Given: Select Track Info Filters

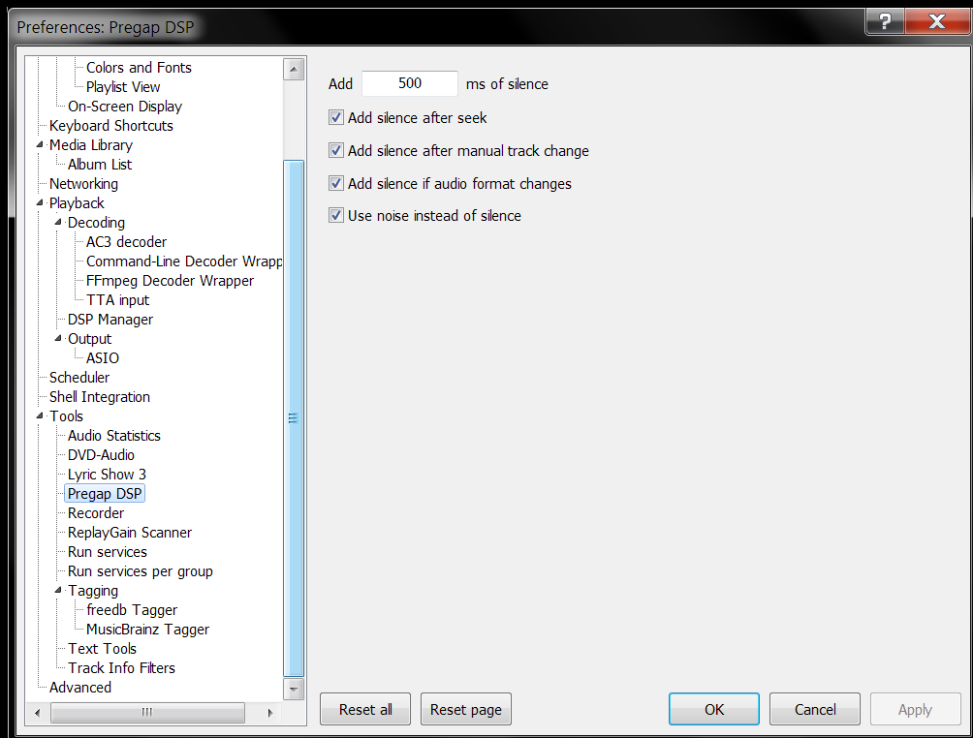Looking at the screenshot, I should coord(122,668).
